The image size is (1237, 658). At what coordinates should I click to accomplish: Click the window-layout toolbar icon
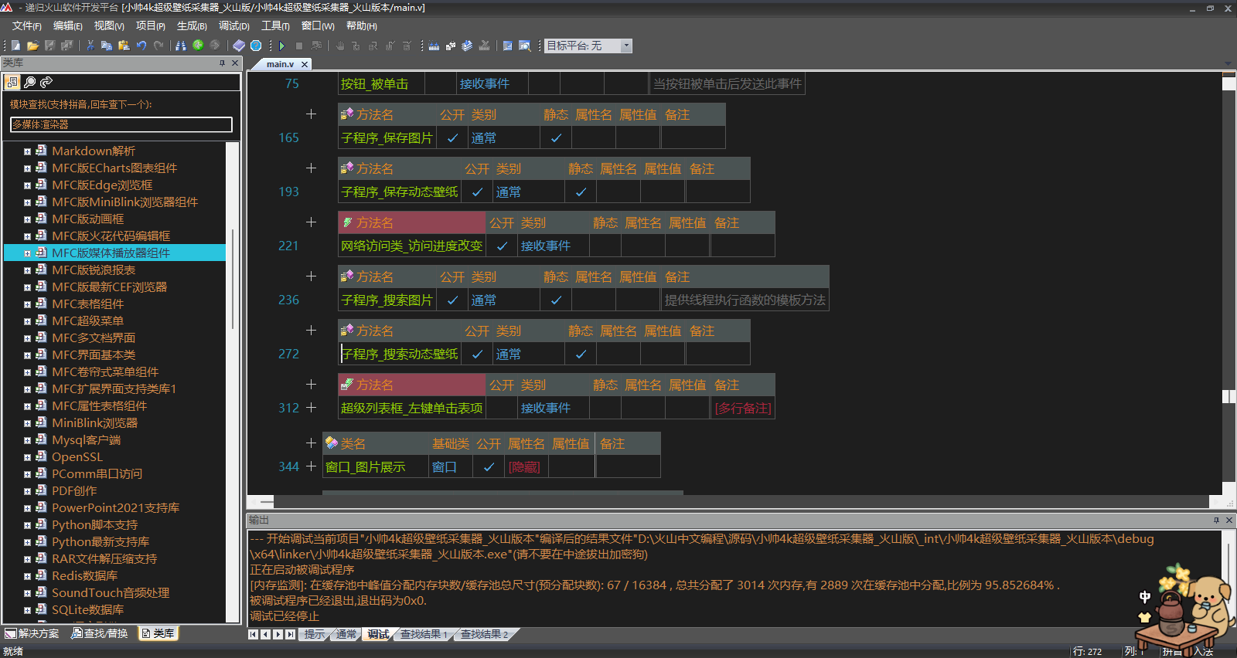507,46
